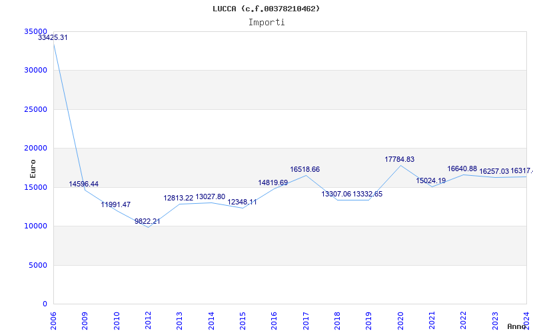Click the y-axis value 30000
533x333 pixels.
point(35,71)
